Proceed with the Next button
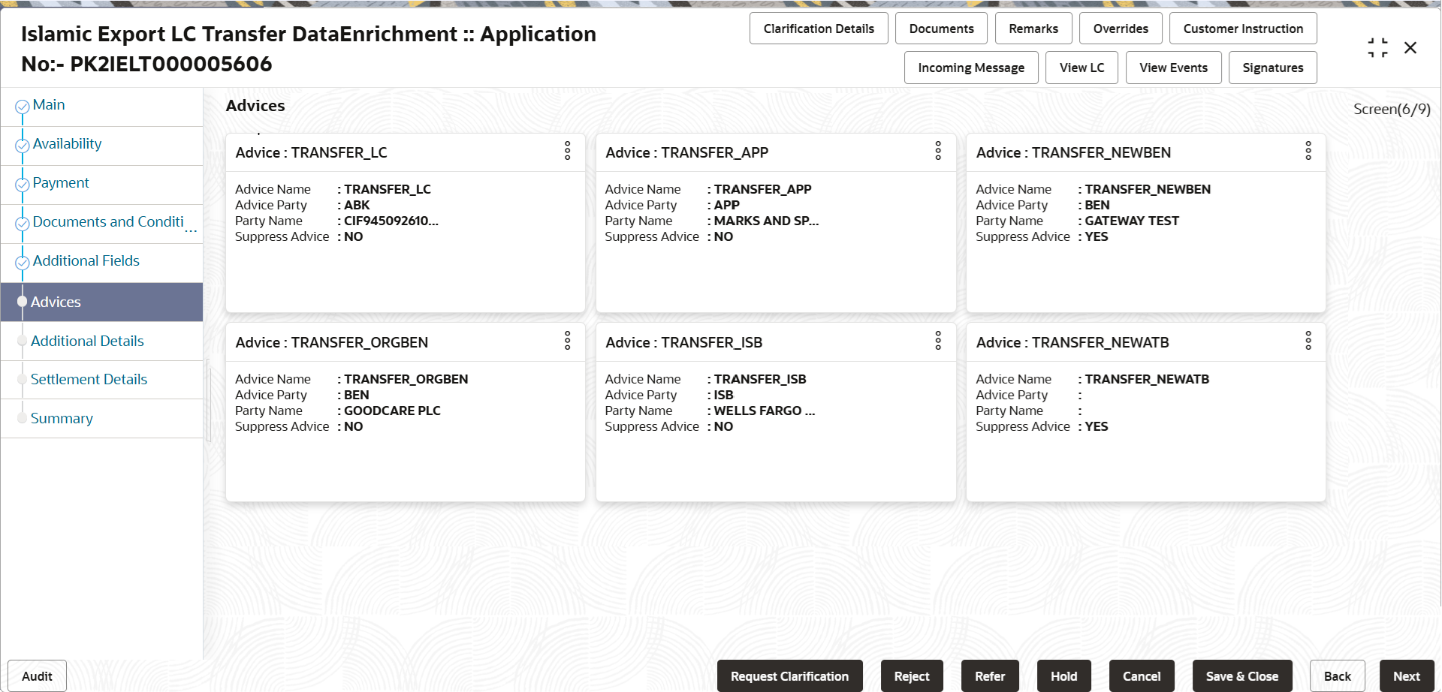 [x=1406, y=676]
